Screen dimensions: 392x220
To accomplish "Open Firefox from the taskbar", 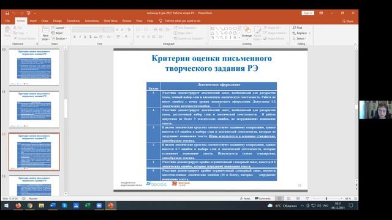I will [x=18, y=205].
